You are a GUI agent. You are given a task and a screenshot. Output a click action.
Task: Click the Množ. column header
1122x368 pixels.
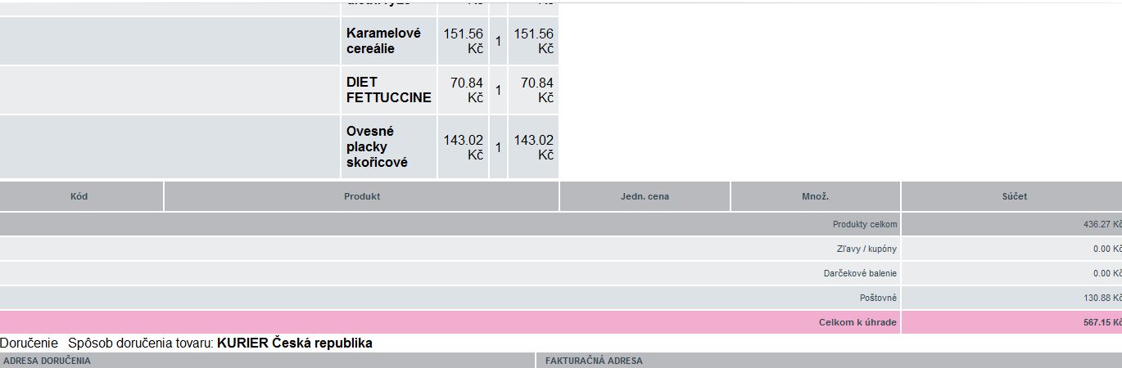pyautogui.click(x=815, y=196)
